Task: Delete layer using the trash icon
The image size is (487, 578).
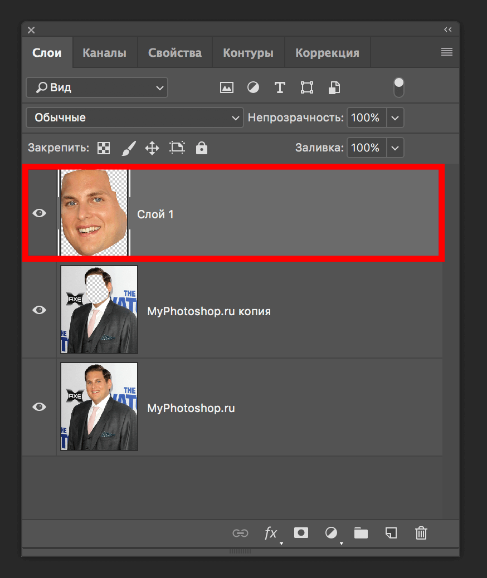Action: pyautogui.click(x=421, y=533)
